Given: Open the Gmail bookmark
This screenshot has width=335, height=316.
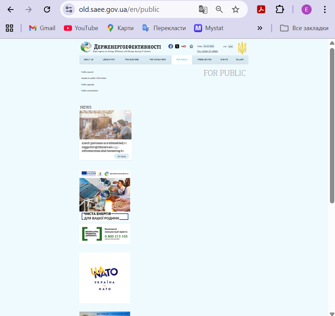Looking at the screenshot, I should pos(42,28).
